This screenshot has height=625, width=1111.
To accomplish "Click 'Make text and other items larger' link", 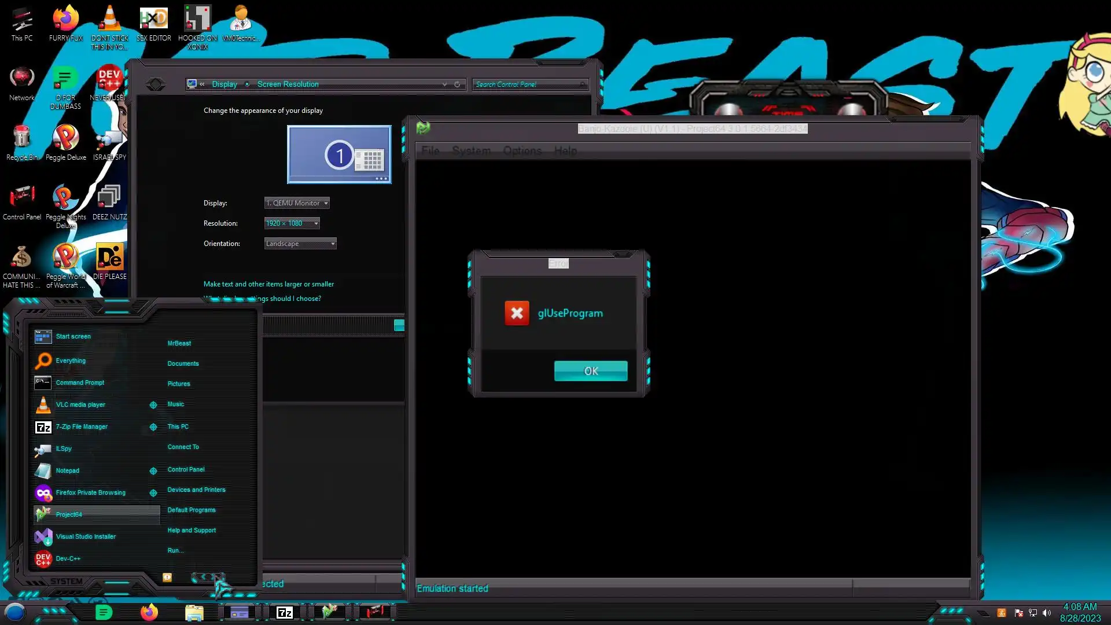I will 268,284.
